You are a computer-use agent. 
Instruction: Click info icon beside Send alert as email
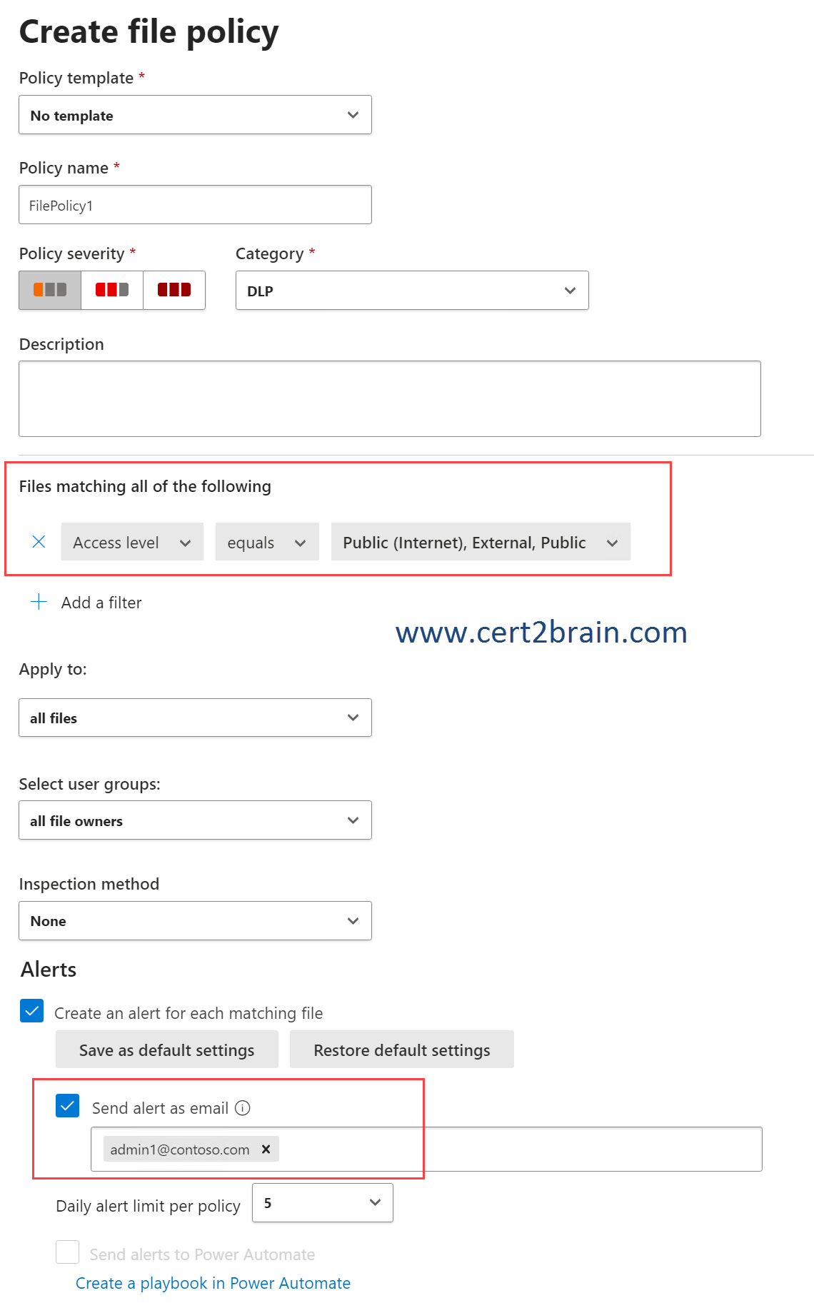pyautogui.click(x=243, y=1108)
